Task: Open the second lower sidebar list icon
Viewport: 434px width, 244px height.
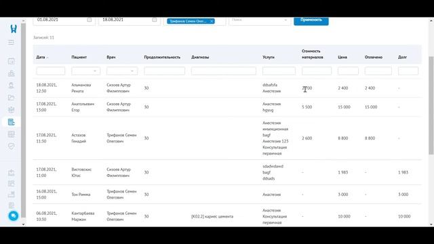Action: 11,184
